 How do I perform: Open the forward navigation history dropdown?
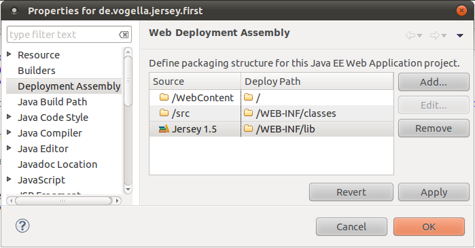tap(444, 36)
